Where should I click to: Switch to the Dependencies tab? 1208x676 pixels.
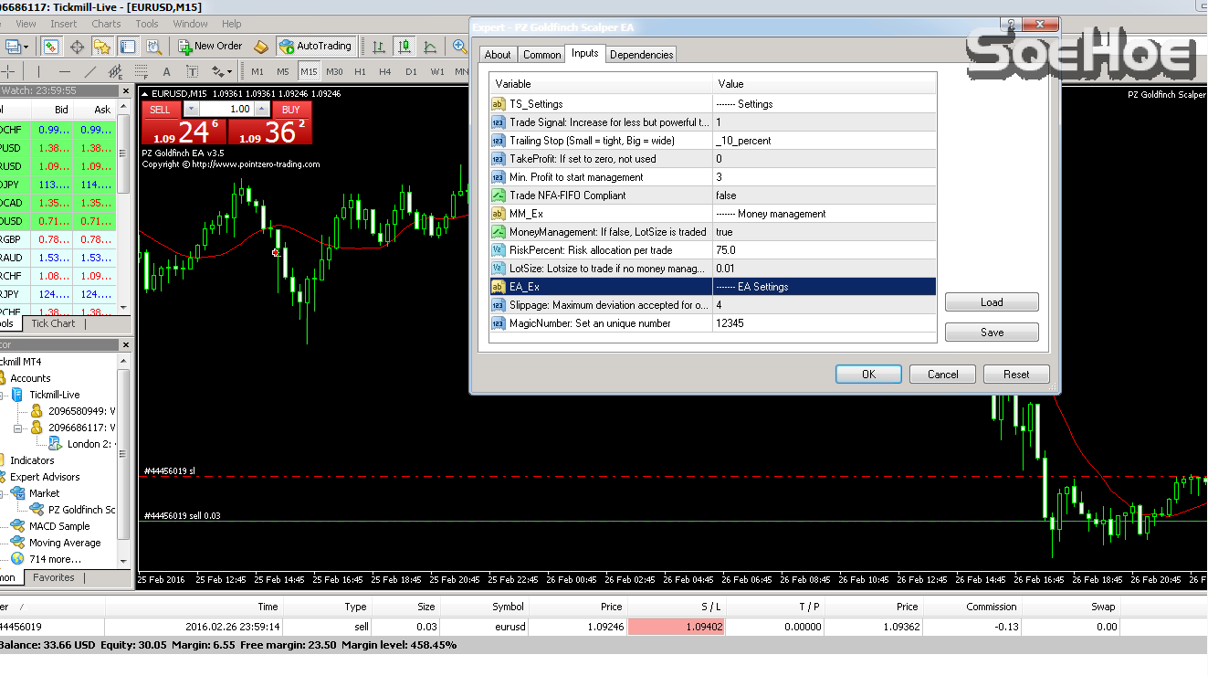coord(641,55)
